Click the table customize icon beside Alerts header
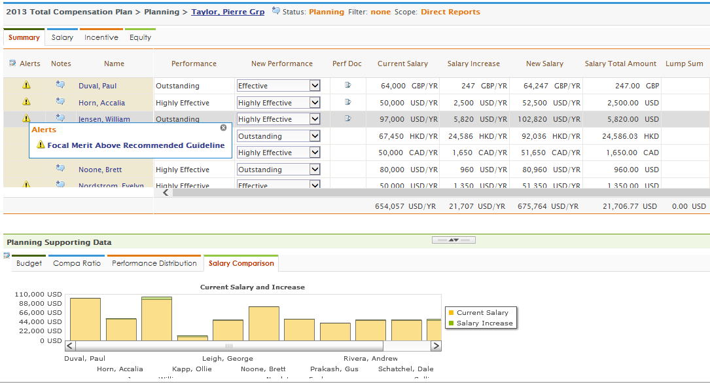The height and width of the screenshot is (383, 710). (12, 64)
